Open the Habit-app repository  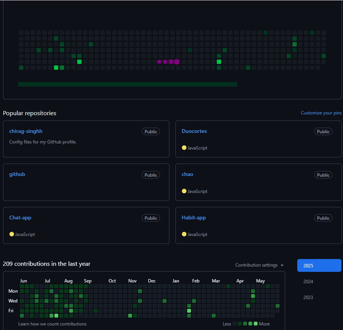(x=194, y=218)
